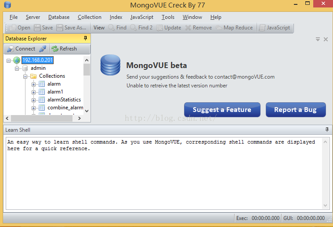Select the 192.168.0.201 server label
Viewport: 333px width, 227px height.
coord(37,60)
